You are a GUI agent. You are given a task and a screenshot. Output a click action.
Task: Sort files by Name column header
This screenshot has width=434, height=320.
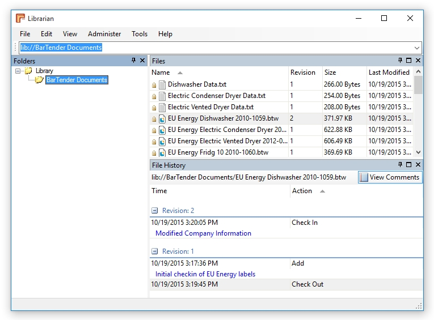pyautogui.click(x=219, y=72)
